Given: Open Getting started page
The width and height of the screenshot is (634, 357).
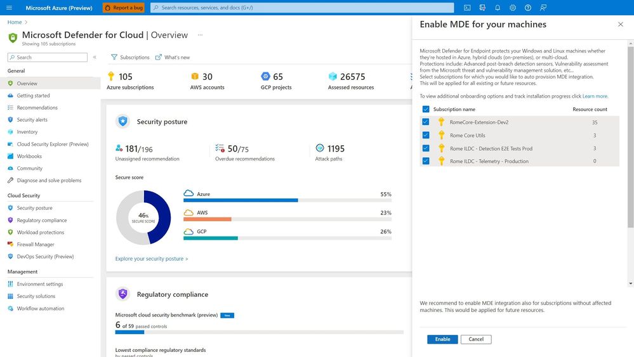Looking at the screenshot, I should (33, 96).
